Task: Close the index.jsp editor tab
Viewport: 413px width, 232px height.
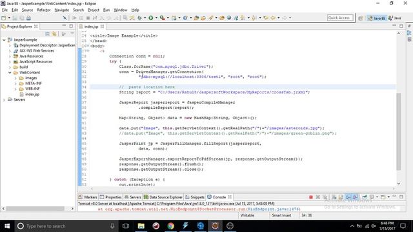Action: [102, 26]
